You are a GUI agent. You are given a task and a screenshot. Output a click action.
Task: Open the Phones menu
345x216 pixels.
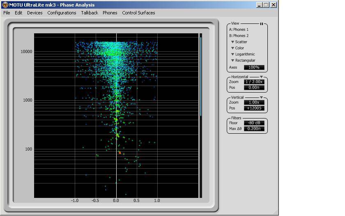pyautogui.click(x=110, y=13)
